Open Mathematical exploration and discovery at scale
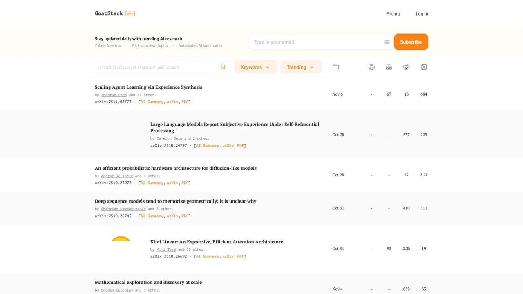The height and width of the screenshot is (294, 523). [148, 282]
